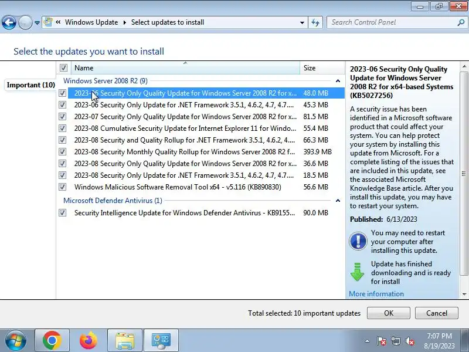469x352 pixels.
Task: Click the search magnifier icon
Action: (461, 22)
